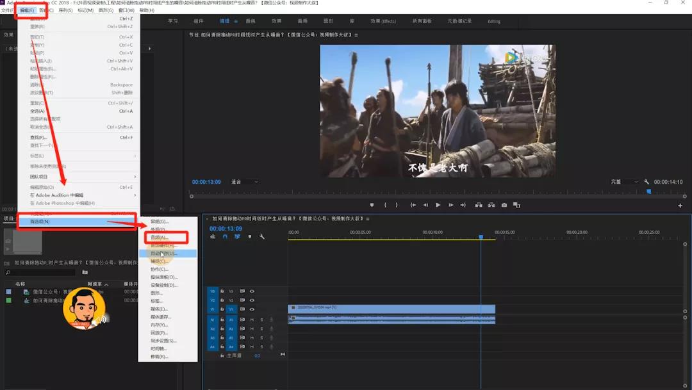Open the 适合 zoom level dropdown
The height and width of the screenshot is (390, 692).
(245, 182)
